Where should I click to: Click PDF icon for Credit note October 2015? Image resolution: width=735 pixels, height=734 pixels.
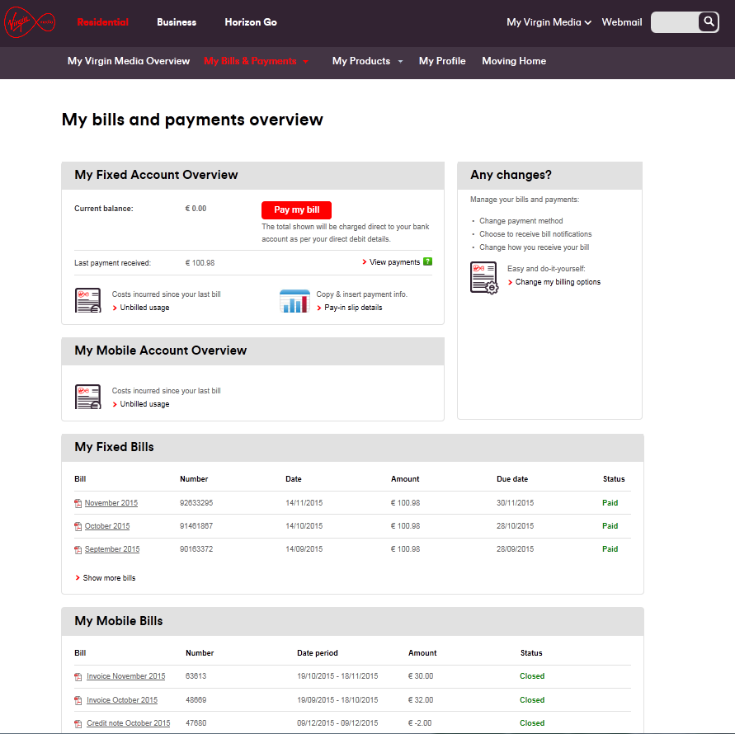pos(78,723)
